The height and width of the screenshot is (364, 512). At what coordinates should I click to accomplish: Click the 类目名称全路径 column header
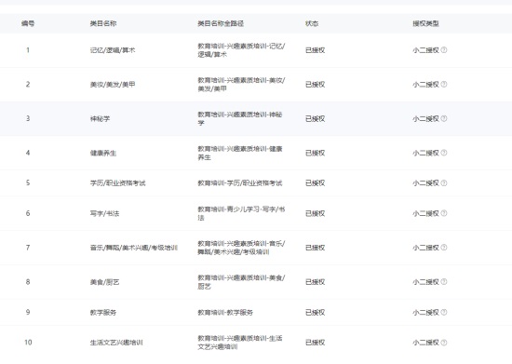coord(221,23)
